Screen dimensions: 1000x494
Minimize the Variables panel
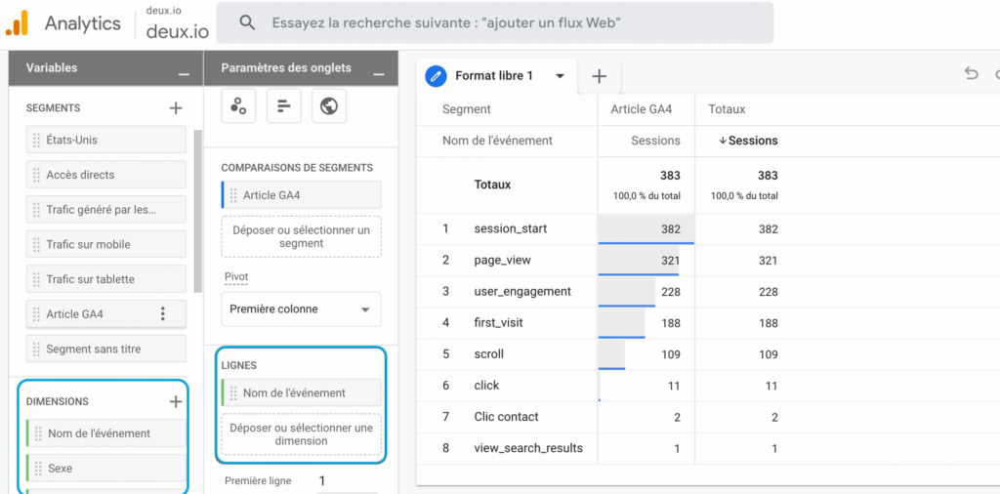[184, 74]
